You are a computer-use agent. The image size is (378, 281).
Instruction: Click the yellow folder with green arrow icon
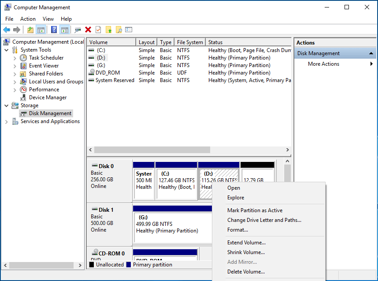109,30
